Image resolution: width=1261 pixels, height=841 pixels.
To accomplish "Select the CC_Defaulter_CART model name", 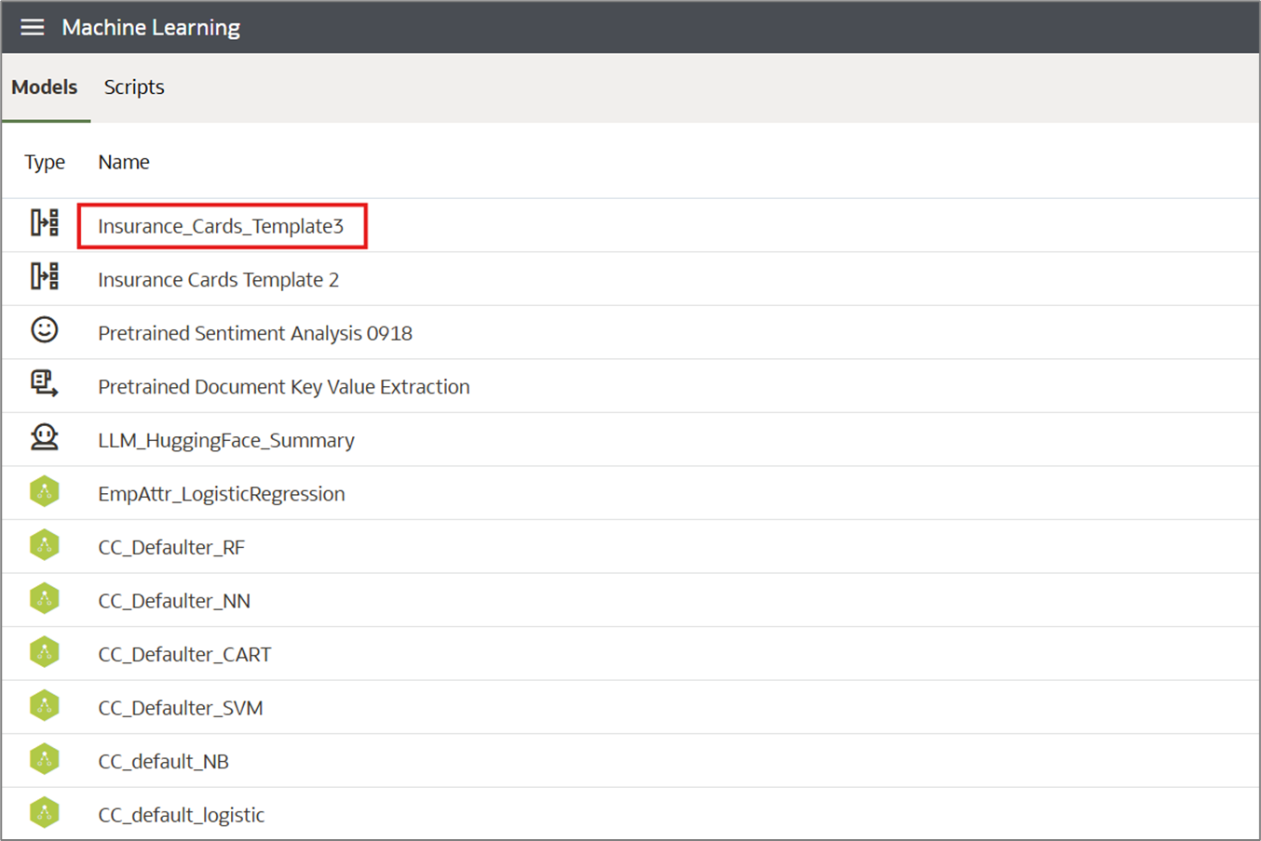I will 184,655.
